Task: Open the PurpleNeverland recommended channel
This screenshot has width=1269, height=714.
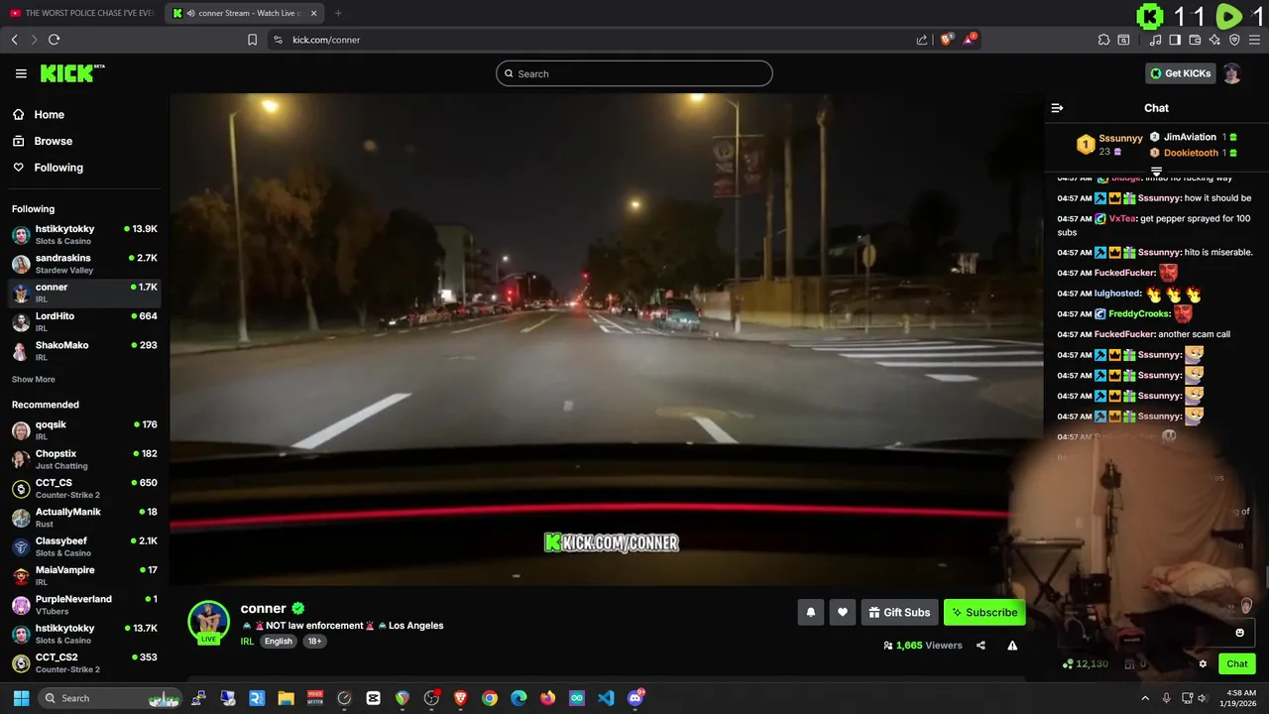Action: pyautogui.click(x=84, y=604)
